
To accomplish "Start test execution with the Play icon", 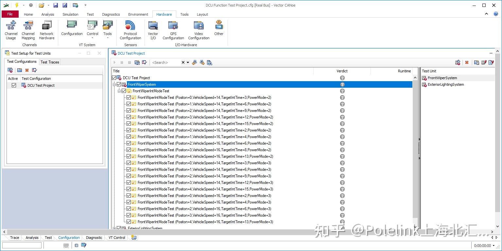I will [x=114, y=62].
